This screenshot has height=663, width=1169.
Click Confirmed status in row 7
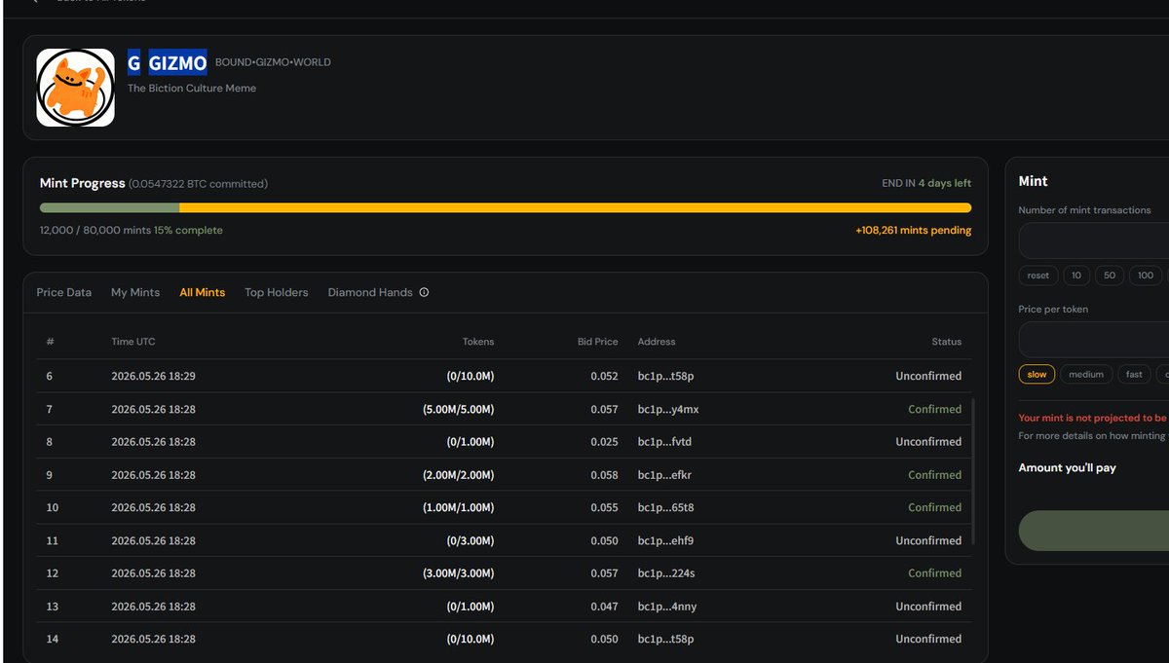click(934, 409)
